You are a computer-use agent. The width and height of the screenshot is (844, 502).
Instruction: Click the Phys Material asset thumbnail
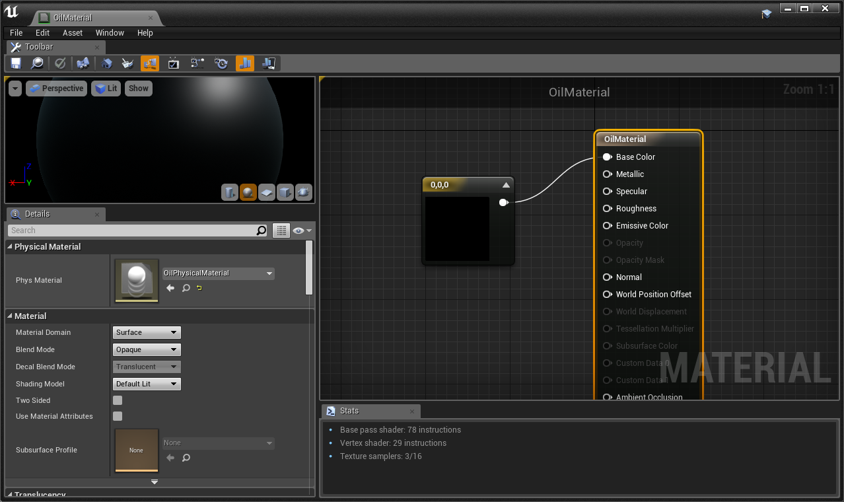(137, 280)
